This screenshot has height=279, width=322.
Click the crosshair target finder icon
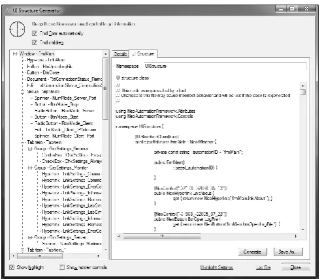[17, 29]
